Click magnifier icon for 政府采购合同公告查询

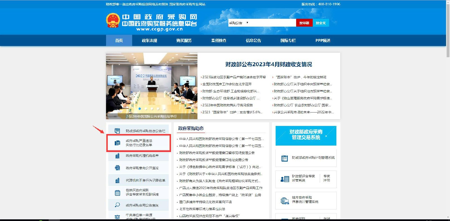[117, 205]
